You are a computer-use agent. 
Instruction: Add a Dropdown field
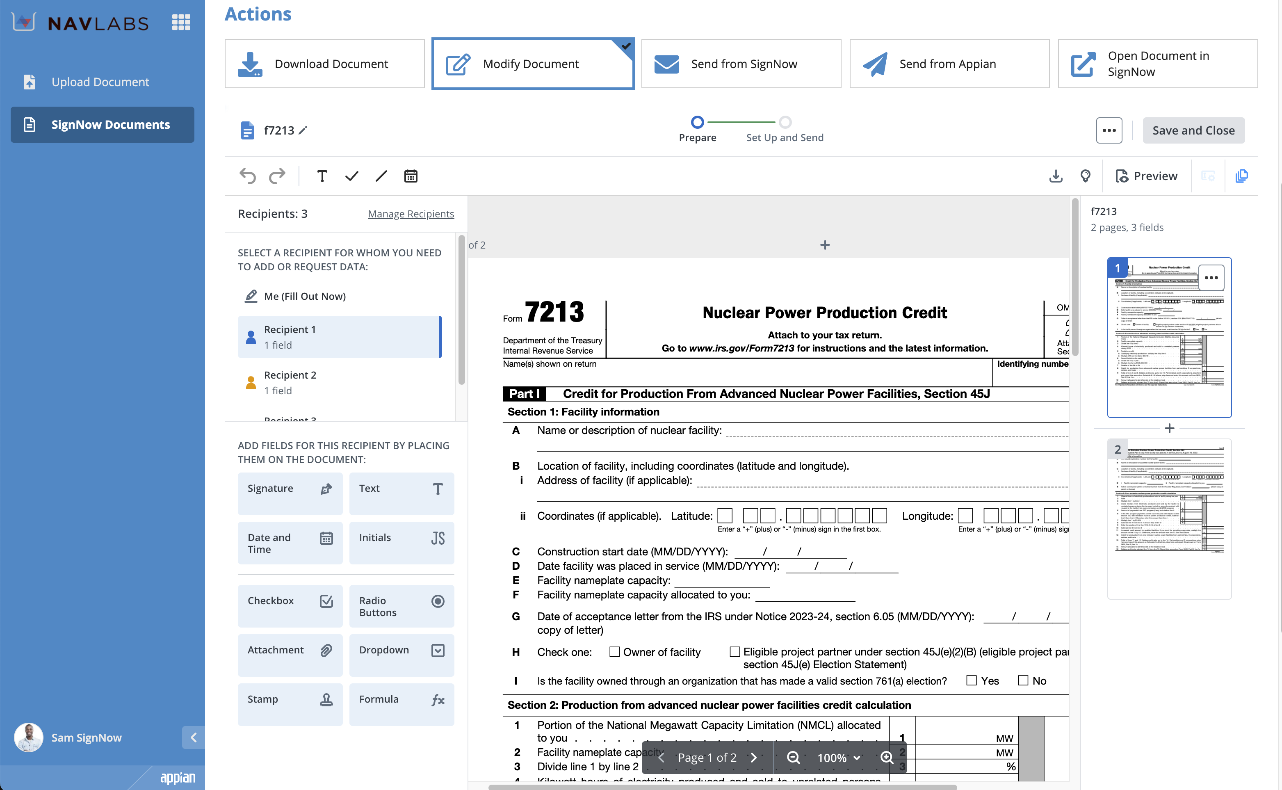coord(401,655)
